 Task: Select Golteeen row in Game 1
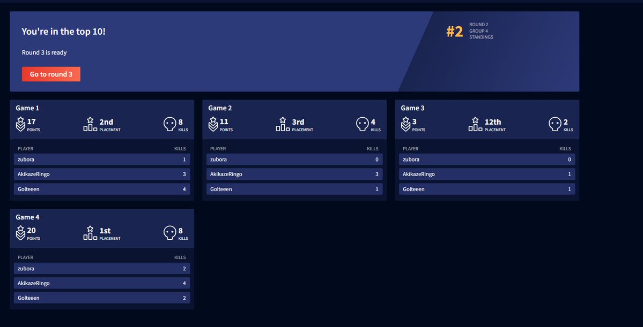(102, 189)
